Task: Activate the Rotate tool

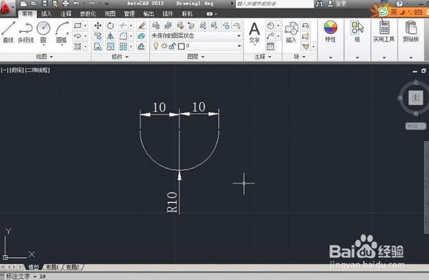Action: coord(110,26)
